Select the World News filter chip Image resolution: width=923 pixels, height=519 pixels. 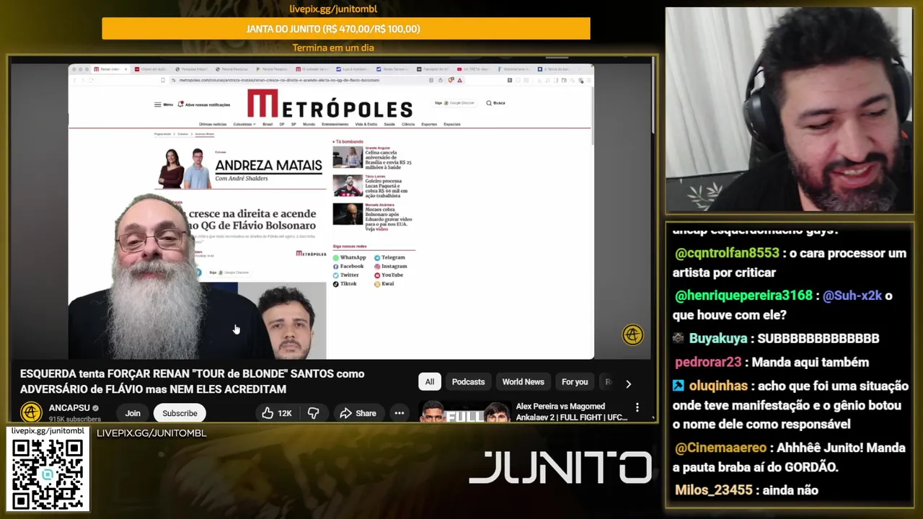523,382
